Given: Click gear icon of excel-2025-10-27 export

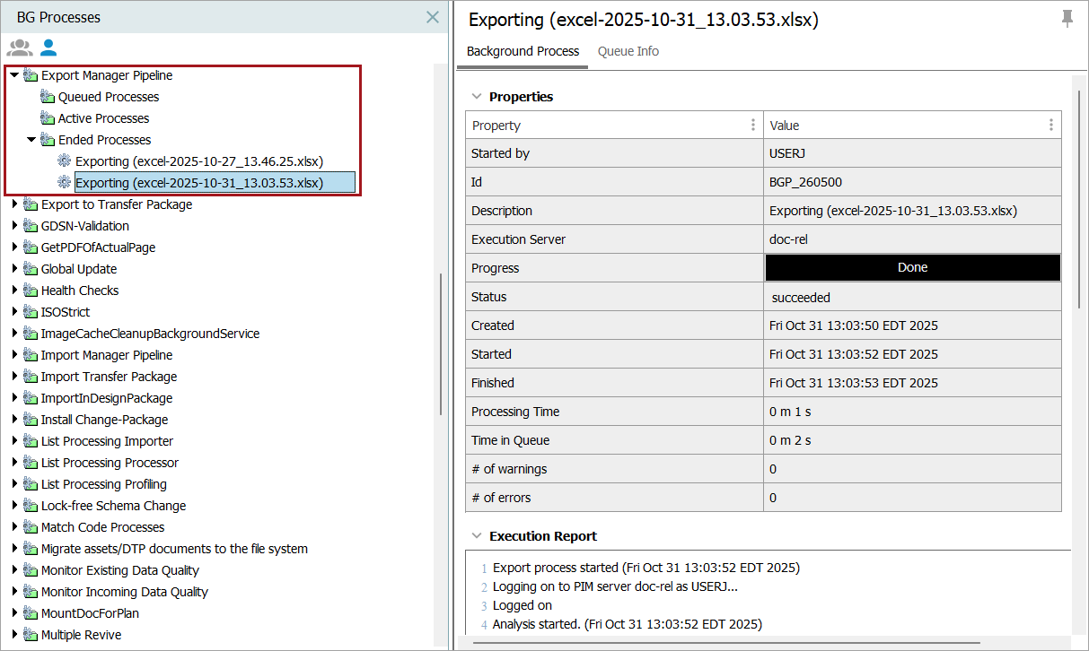Looking at the screenshot, I should 64,161.
